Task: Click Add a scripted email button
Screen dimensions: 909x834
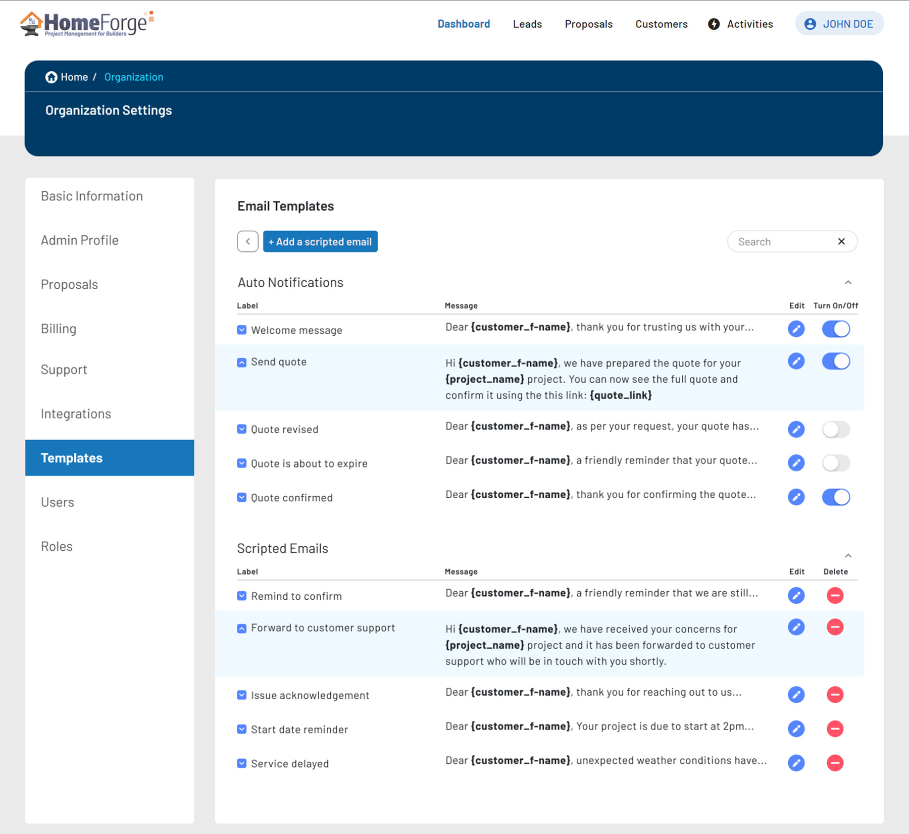Action: click(x=320, y=242)
